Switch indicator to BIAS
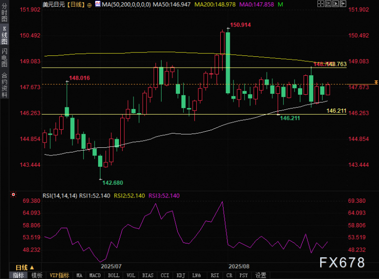Screen dimensions: 379x279 pyautogui.click(x=148, y=275)
